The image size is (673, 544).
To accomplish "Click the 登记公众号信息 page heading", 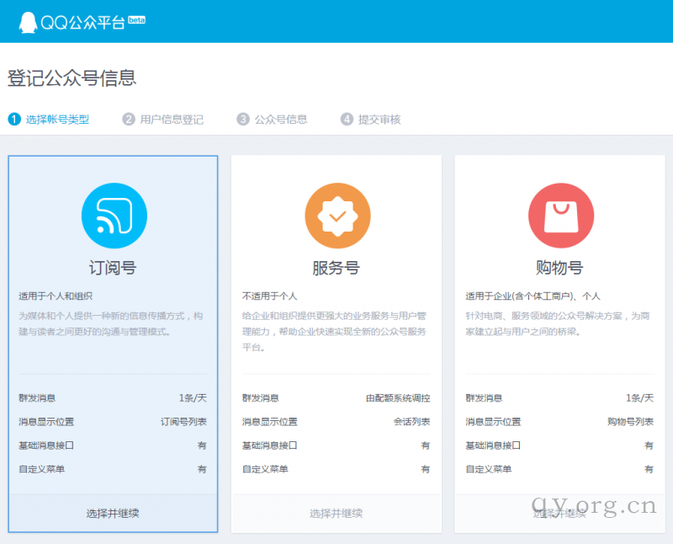I will pyautogui.click(x=72, y=78).
